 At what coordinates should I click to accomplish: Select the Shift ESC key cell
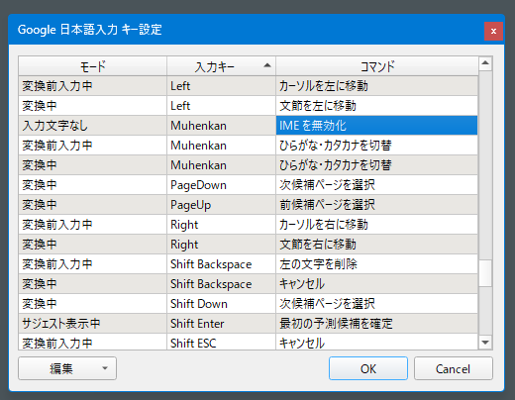point(221,342)
